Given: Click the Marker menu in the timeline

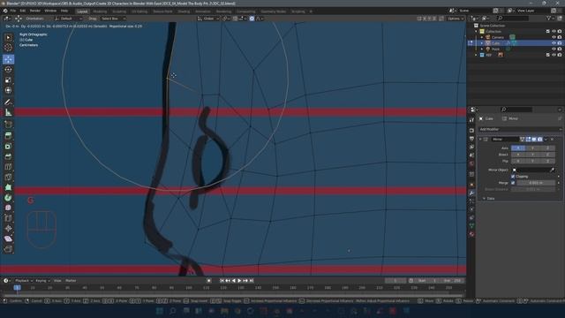Looking at the screenshot, I should [71, 281].
